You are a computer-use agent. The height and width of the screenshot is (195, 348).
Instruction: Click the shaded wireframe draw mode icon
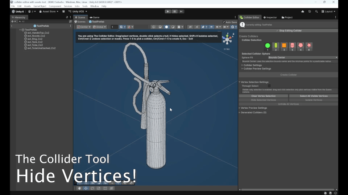(x=160, y=27)
